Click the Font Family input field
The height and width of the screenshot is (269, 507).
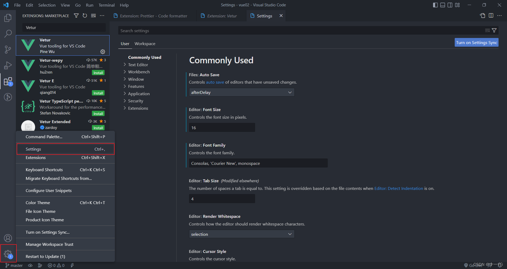pos(258,163)
